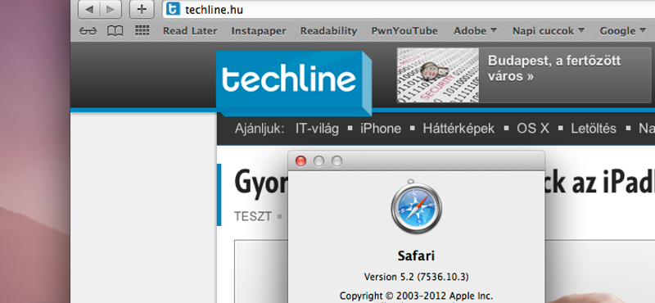
Task: Expand the Google bookmarks folder
Action: 623,31
